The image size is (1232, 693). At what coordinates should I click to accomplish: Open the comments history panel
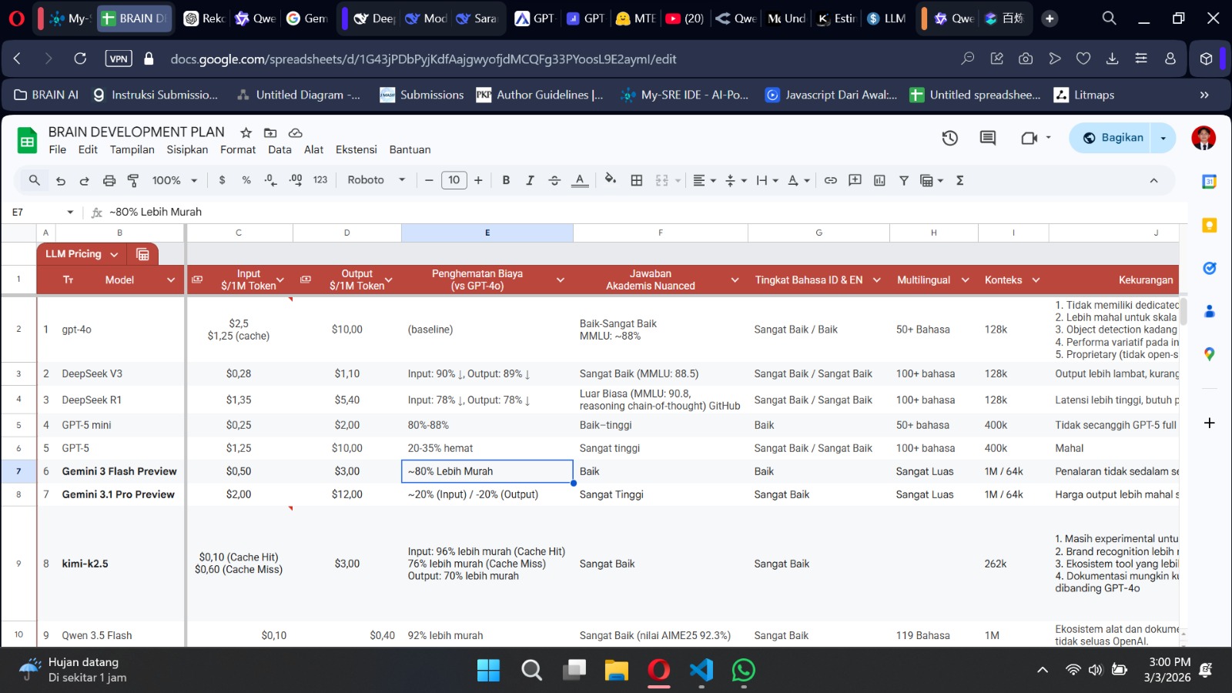pyautogui.click(x=988, y=138)
